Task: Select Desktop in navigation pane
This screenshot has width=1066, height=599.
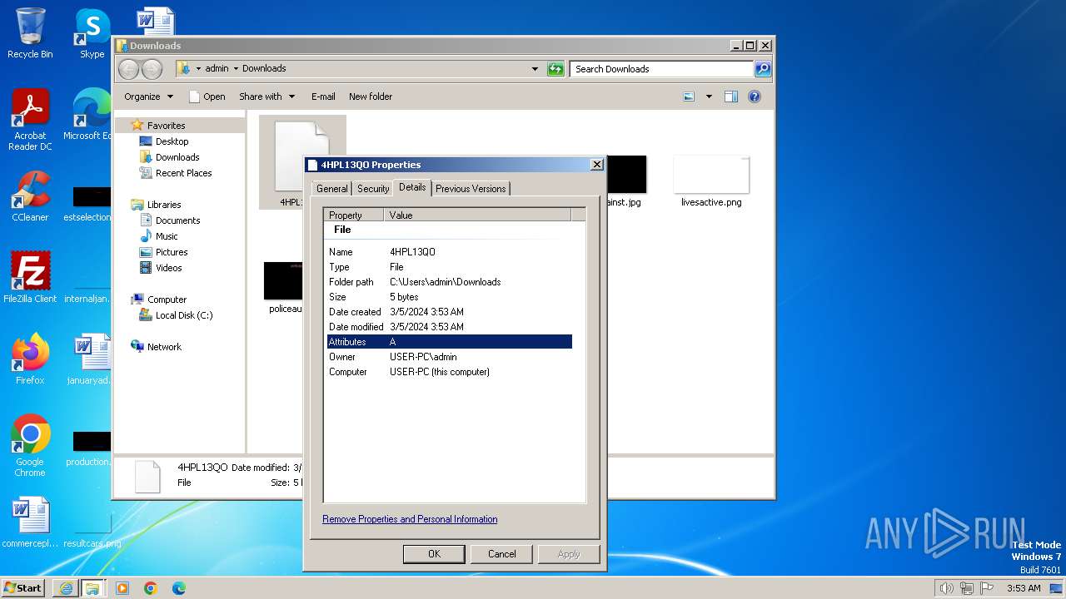Action: tap(172, 141)
